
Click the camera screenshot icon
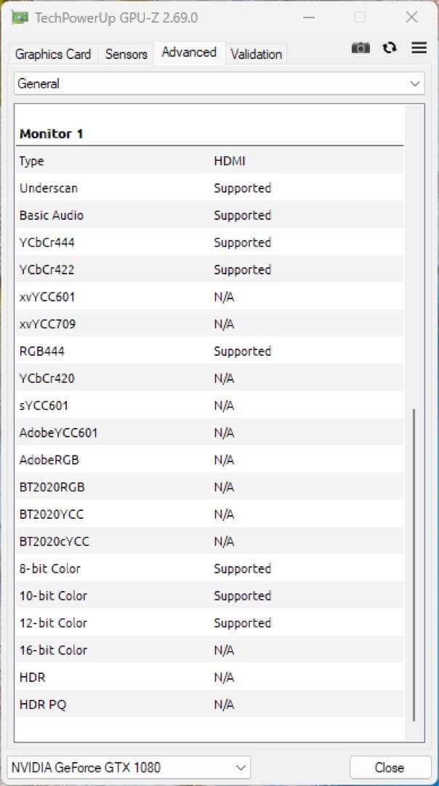coord(361,48)
